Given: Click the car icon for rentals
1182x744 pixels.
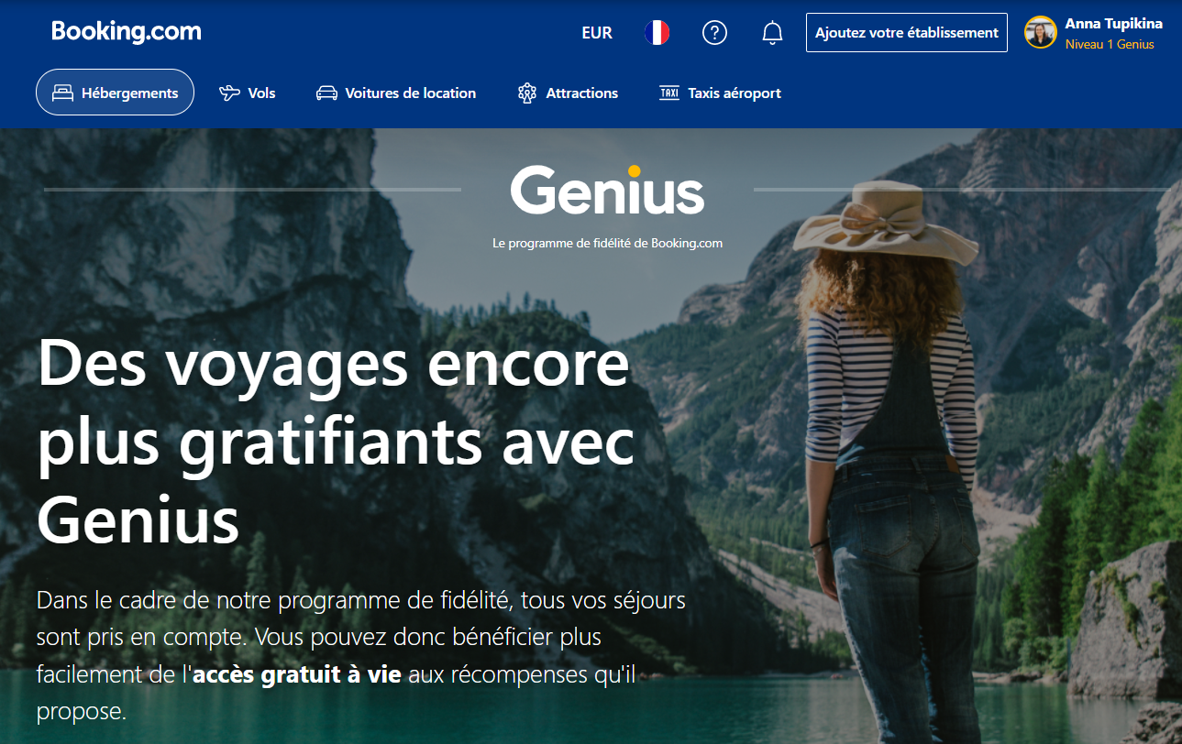Looking at the screenshot, I should click(x=326, y=93).
